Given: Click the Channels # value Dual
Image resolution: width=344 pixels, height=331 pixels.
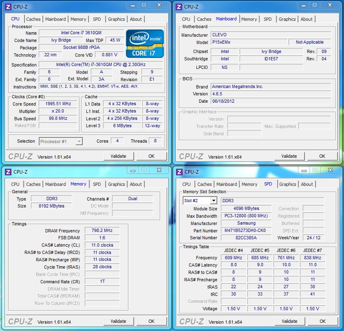Looking at the screenshot, I should point(133,199).
